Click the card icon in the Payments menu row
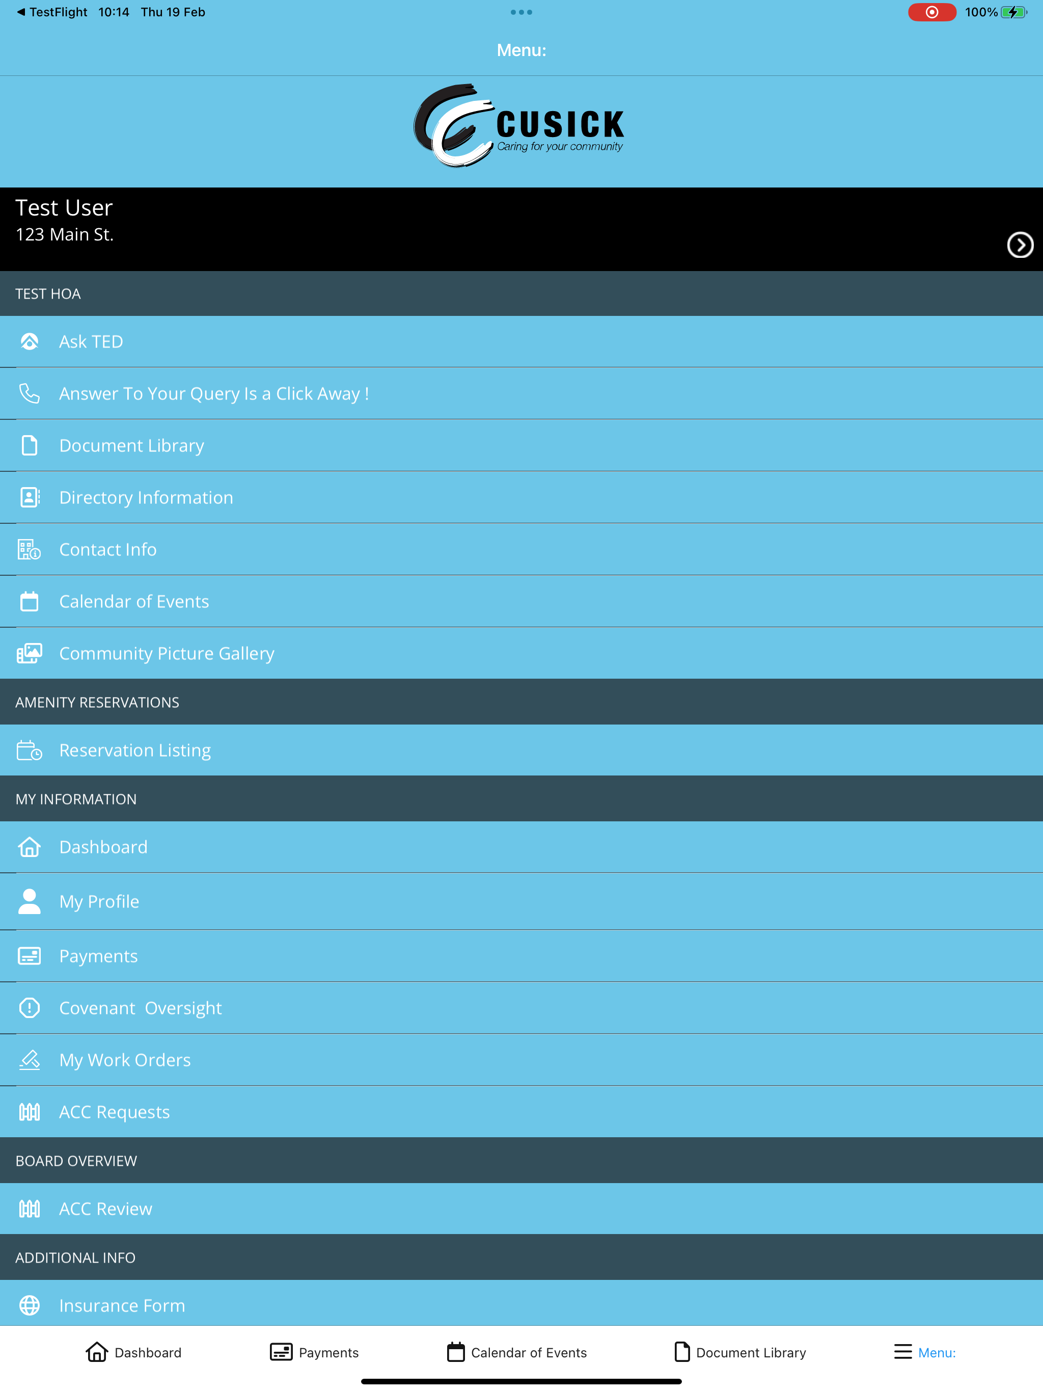Screen dimensions: 1043x1392 click(x=30, y=956)
